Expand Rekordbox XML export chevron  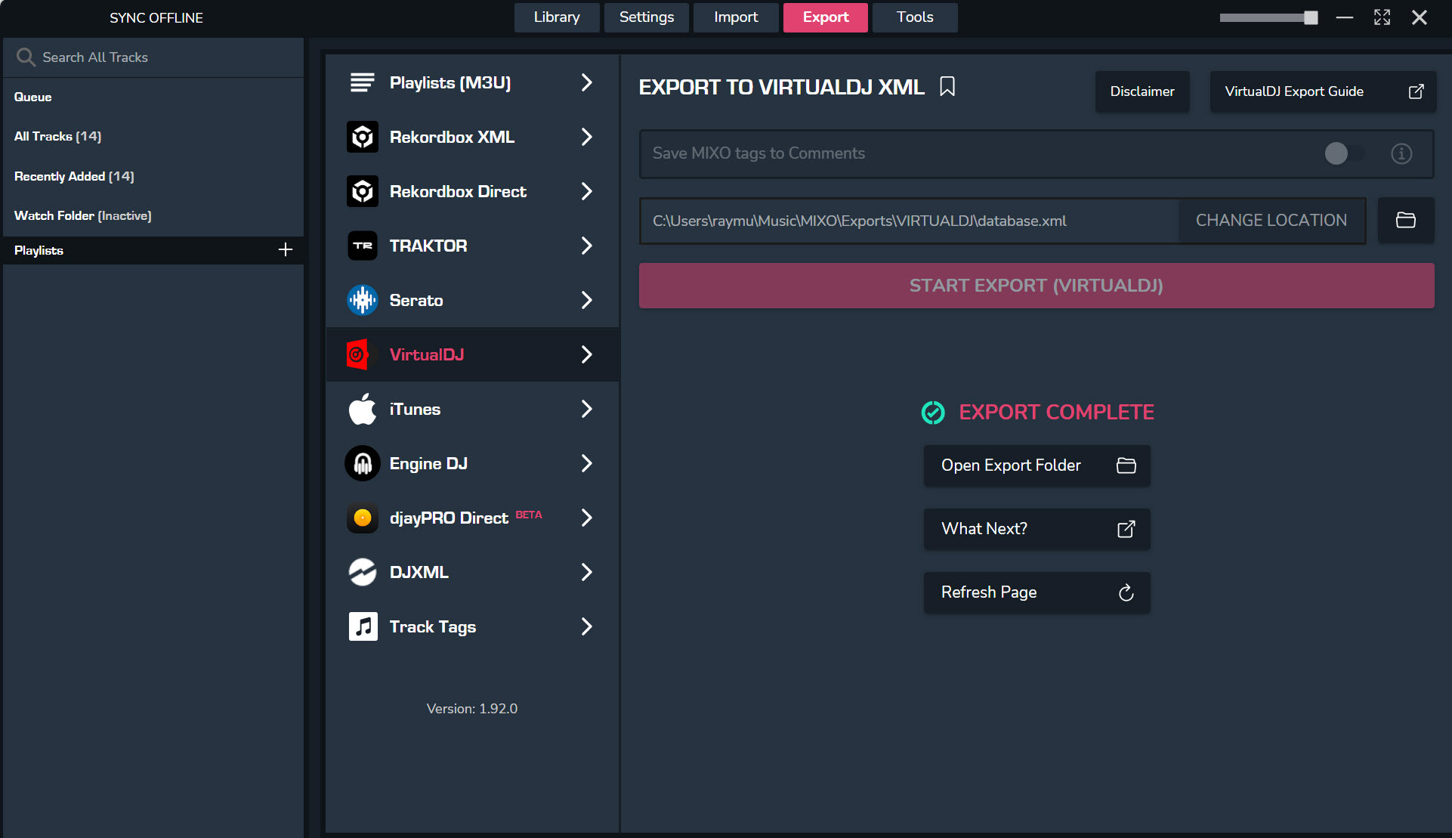[587, 137]
